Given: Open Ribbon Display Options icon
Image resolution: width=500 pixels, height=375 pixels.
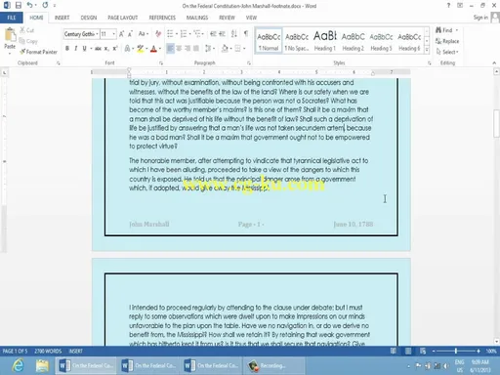Looking at the screenshot, I should pyautogui.click(x=460, y=5).
